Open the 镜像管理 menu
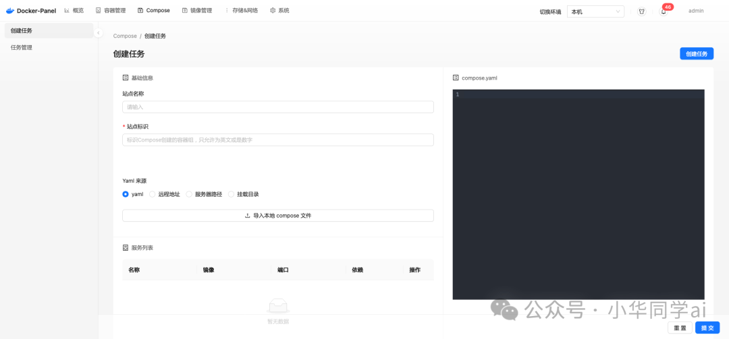This screenshot has height=339, width=729. click(x=197, y=10)
